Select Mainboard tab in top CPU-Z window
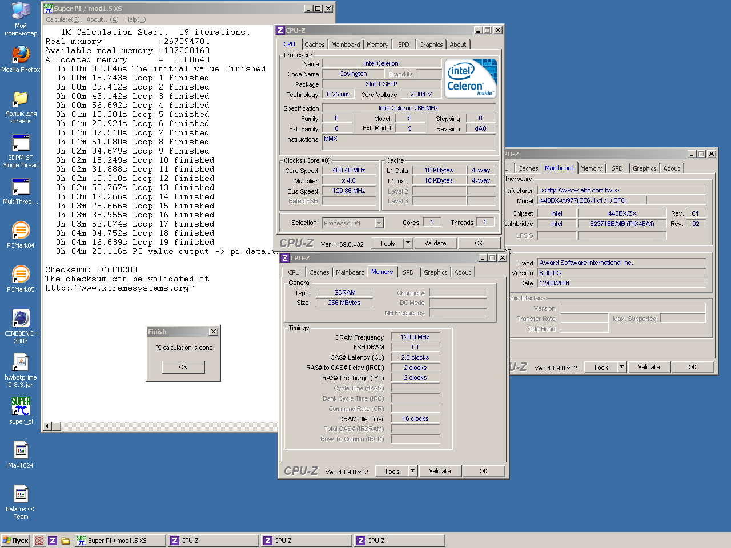The width and height of the screenshot is (731, 548). pyautogui.click(x=346, y=45)
